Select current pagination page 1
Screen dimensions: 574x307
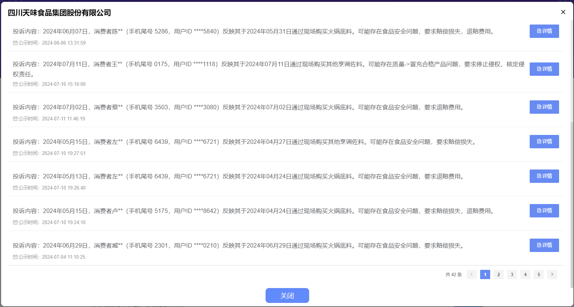click(x=485, y=274)
